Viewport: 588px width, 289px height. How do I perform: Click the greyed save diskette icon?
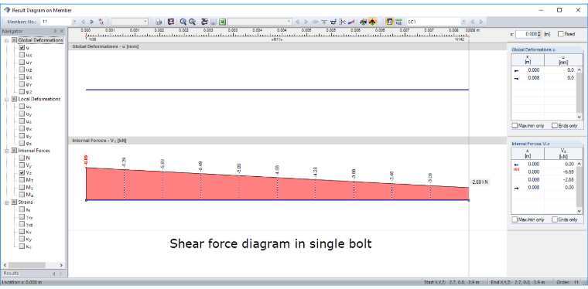[214, 22]
